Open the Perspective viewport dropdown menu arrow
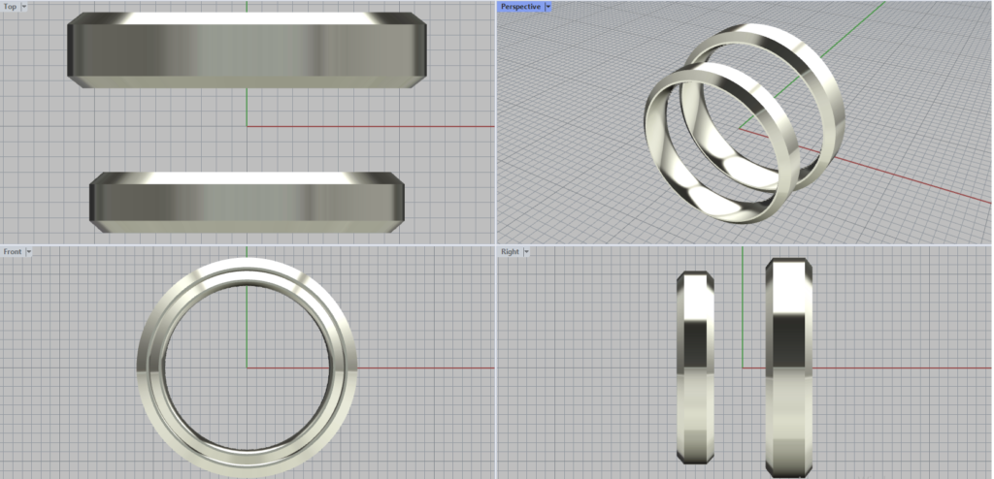Image resolution: width=994 pixels, height=479 pixels. coord(548,7)
